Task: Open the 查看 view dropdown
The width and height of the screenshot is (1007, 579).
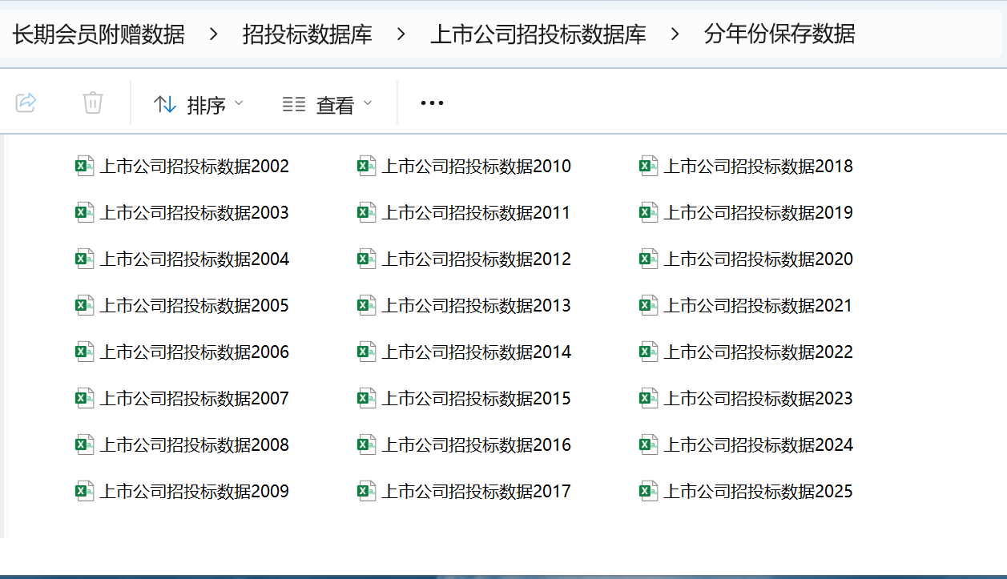Action: point(328,104)
